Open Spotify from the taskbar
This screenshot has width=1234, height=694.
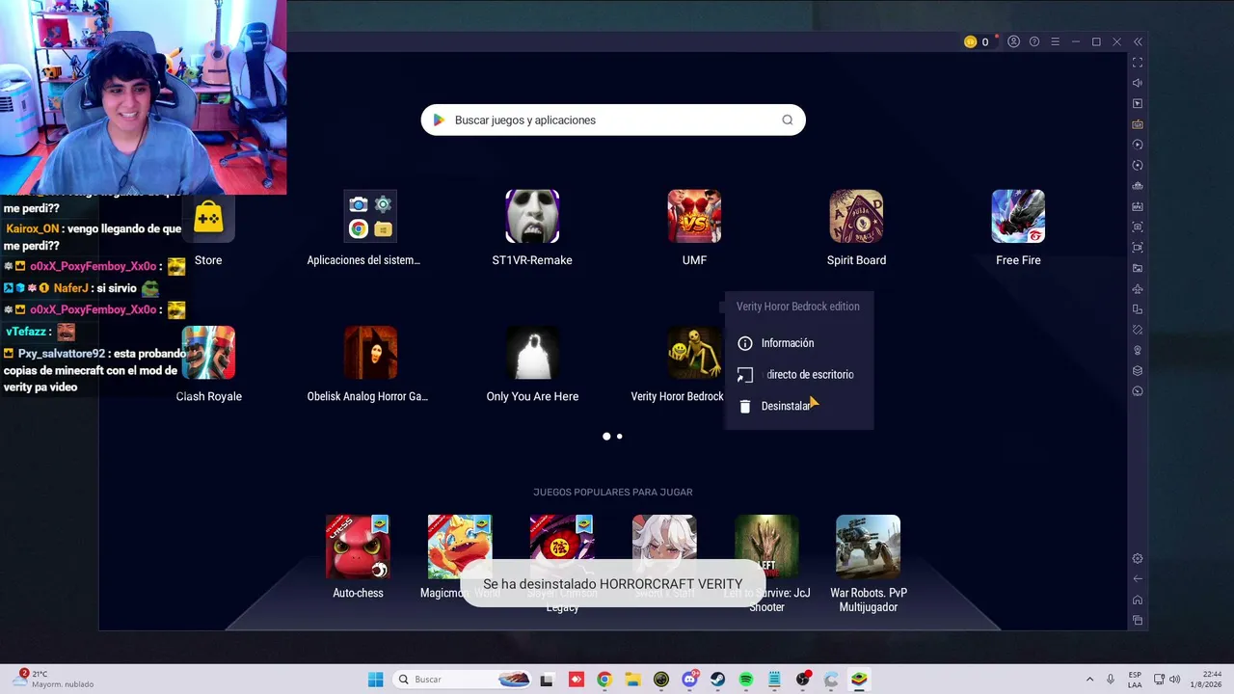746,680
